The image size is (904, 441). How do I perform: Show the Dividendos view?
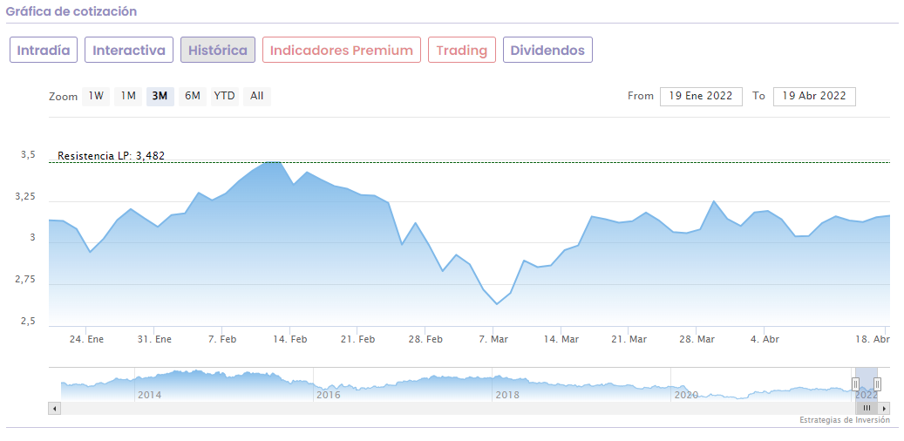547,50
